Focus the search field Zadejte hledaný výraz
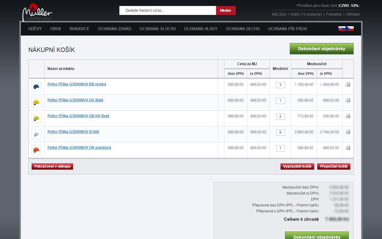Screen dimensions: 382x239 point(168,10)
